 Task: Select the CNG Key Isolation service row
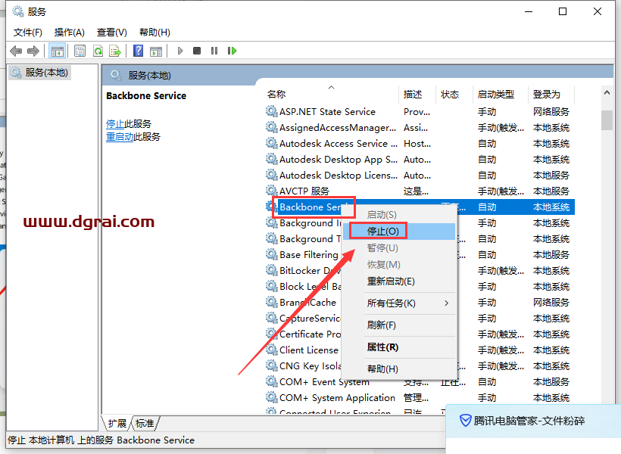tap(420, 365)
